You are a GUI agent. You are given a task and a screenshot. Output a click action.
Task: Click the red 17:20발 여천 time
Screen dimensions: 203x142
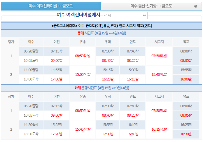pos(56,134)
